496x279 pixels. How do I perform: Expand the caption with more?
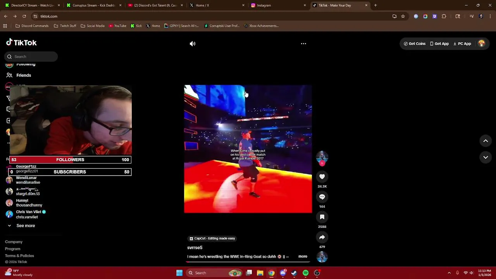303,257
